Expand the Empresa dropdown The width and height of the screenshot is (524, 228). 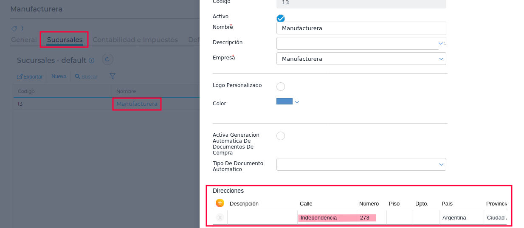441,59
